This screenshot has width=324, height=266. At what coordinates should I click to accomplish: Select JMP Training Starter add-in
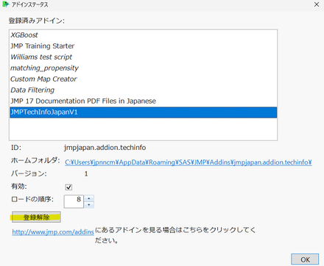[x=144, y=46]
